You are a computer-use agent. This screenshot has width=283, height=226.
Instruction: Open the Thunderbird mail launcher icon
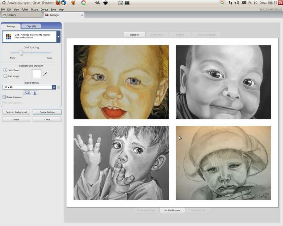(64, 2)
